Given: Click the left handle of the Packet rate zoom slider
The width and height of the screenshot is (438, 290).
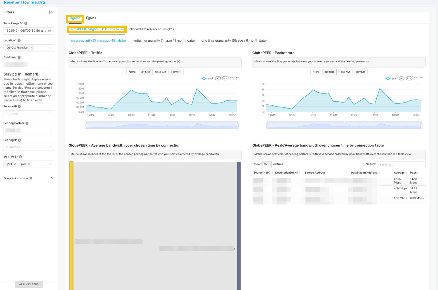Looking at the screenshot, I should (x=267, y=126).
